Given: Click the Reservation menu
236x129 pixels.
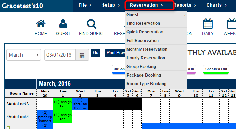Looking at the screenshot, I should pos(146,5).
